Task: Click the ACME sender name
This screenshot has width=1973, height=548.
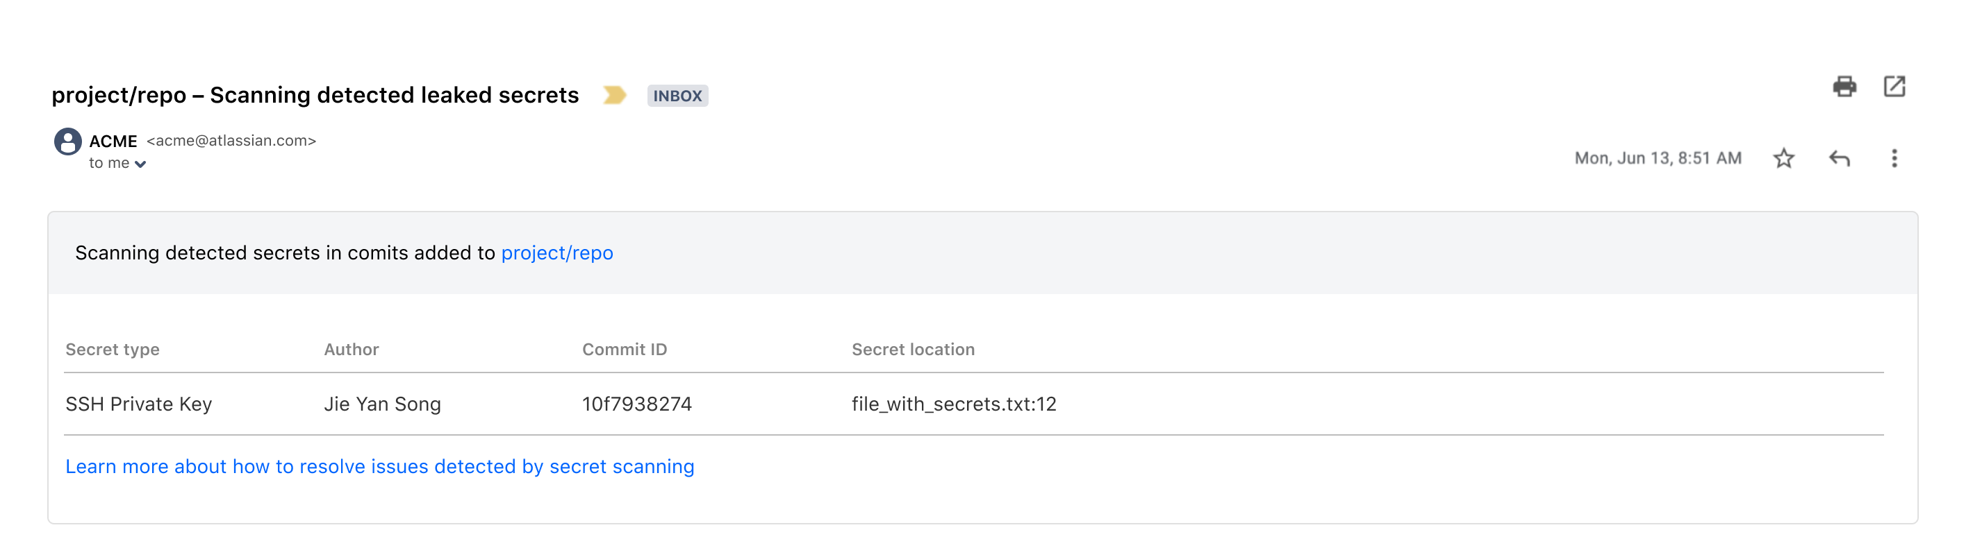Action: [x=113, y=141]
